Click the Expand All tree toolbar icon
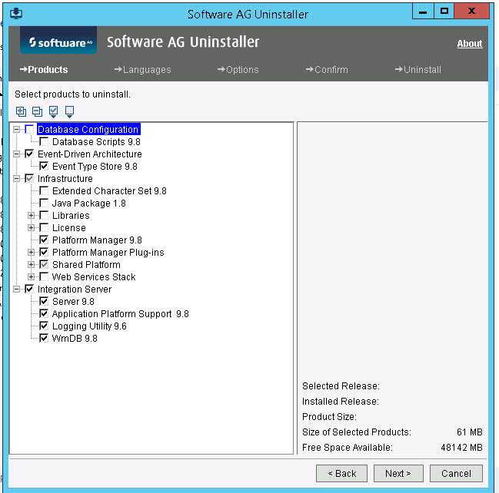 [21, 111]
